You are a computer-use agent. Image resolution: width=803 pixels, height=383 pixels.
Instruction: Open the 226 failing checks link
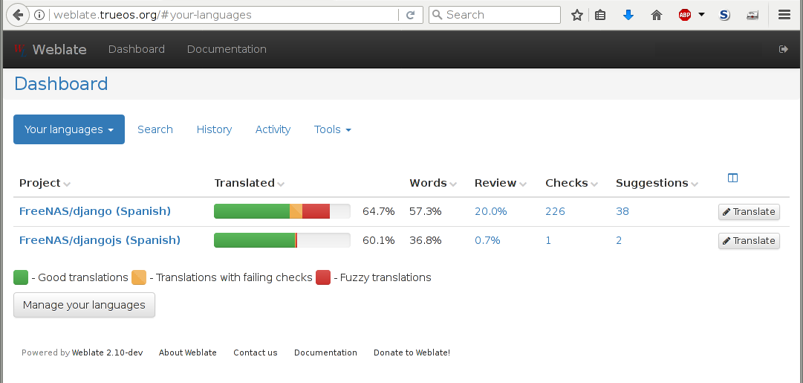click(555, 211)
